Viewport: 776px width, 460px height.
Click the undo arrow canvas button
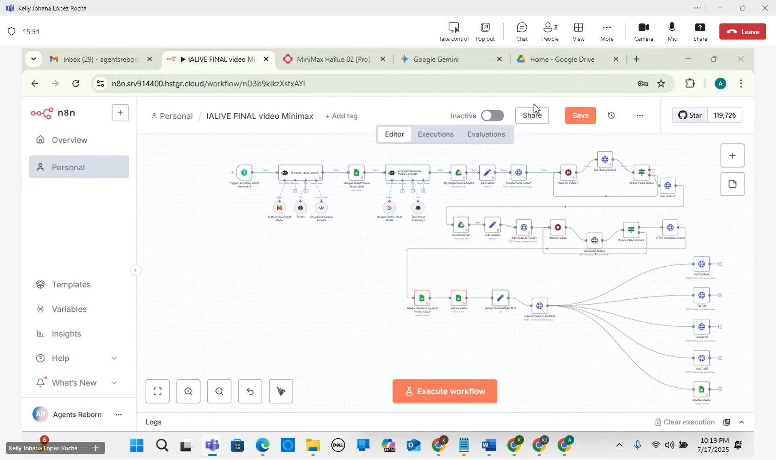[x=250, y=391]
